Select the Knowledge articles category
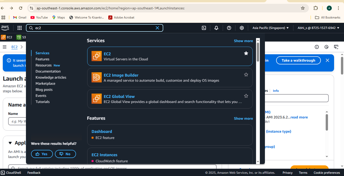Screen dimensions: 344x176 [51, 77]
